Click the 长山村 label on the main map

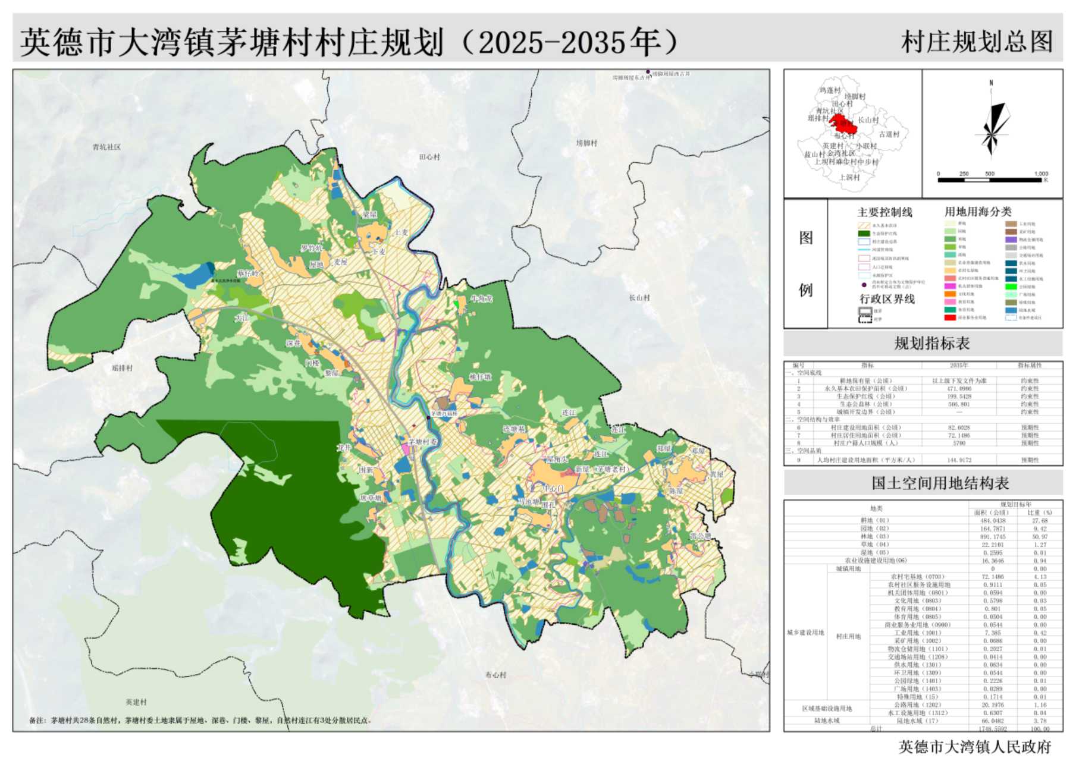[639, 298]
